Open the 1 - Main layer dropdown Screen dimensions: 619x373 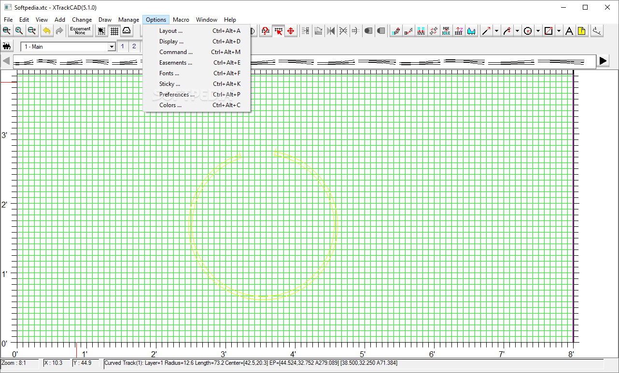112,47
